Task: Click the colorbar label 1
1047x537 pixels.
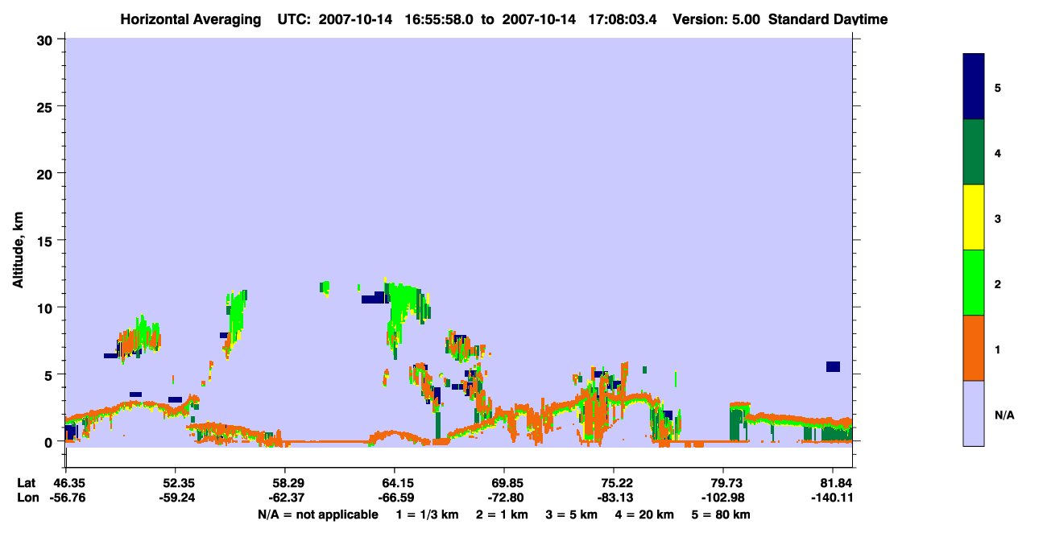Action: (x=998, y=349)
